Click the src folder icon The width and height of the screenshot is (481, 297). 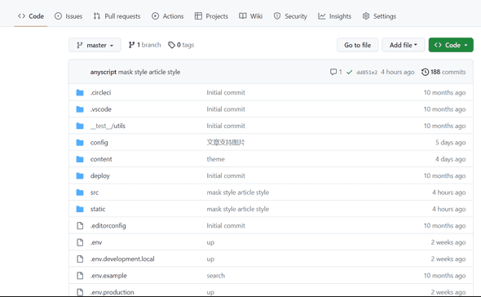(80, 193)
